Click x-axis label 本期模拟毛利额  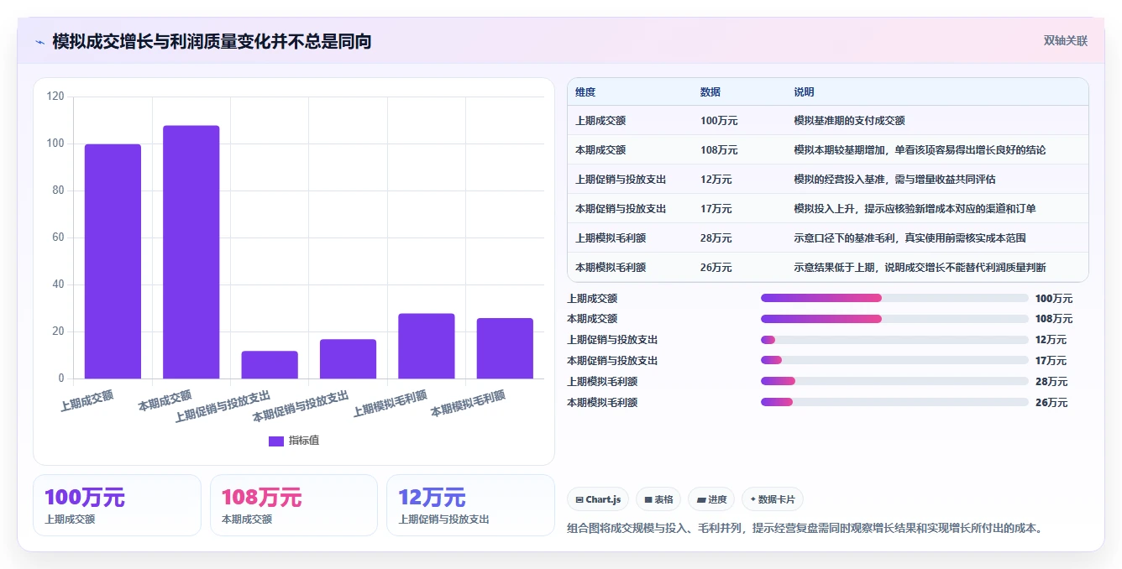[469, 404]
